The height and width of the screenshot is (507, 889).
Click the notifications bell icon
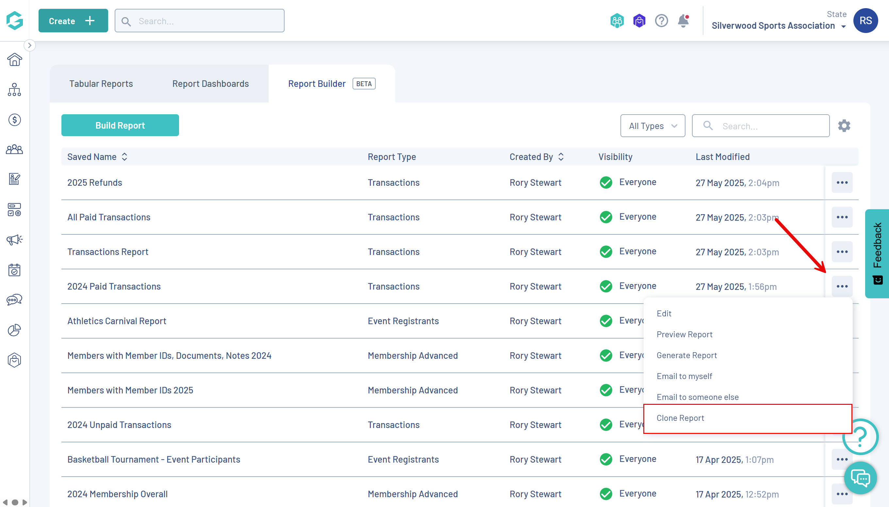pos(683,21)
